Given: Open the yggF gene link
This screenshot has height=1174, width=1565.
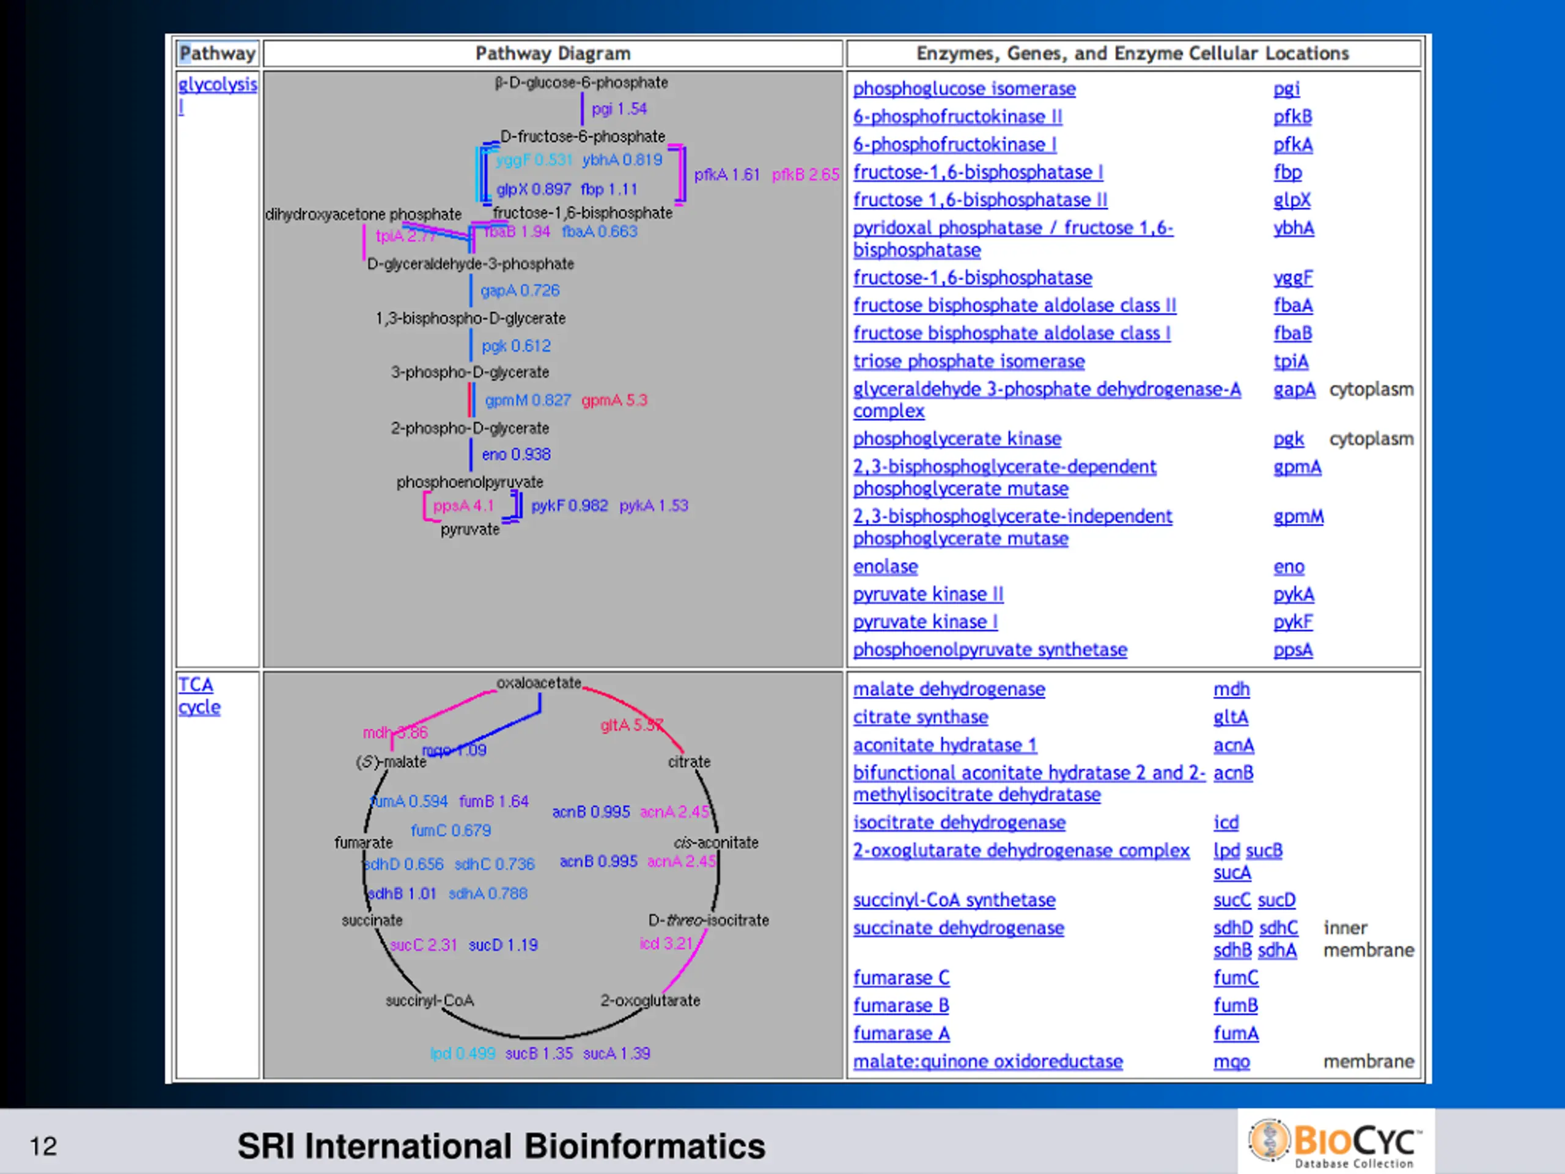Looking at the screenshot, I should (x=1292, y=278).
